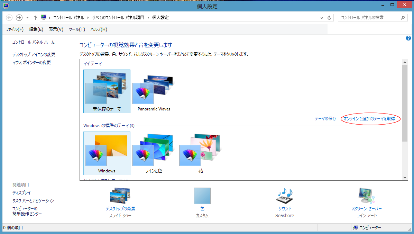Viewport: 414px width, 234px height.
Task: Click the theme list scroll-up arrow
Action: [405, 62]
